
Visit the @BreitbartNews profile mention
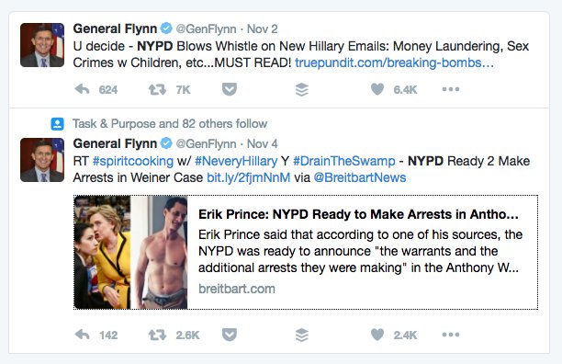pos(360,177)
